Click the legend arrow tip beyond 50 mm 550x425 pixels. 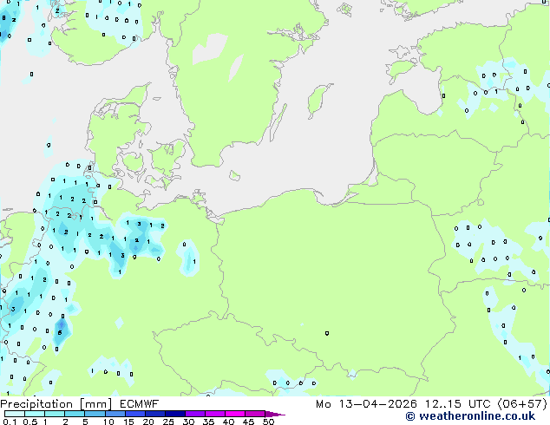pos(275,414)
